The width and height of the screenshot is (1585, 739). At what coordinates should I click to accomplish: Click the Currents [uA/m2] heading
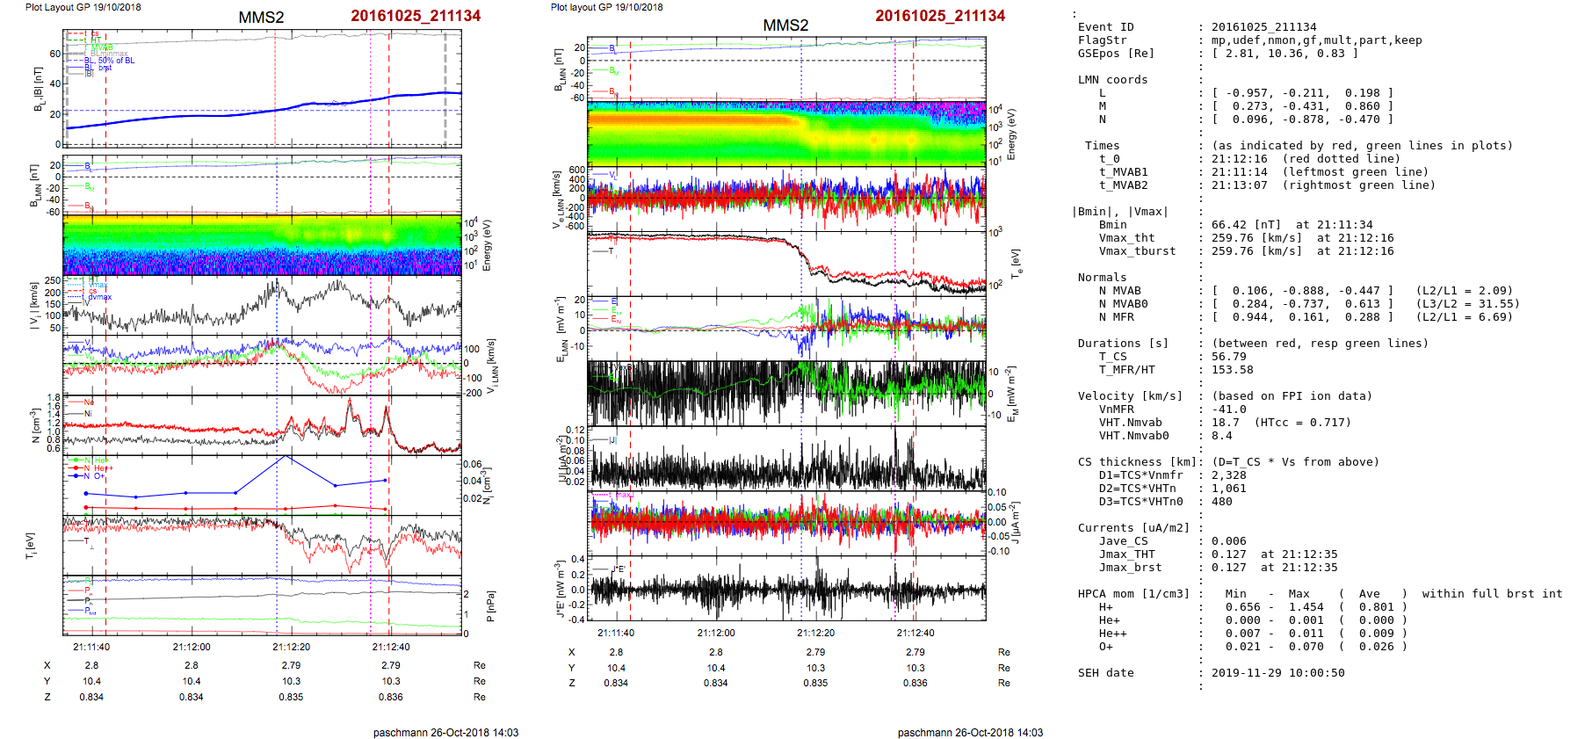pos(1133,528)
